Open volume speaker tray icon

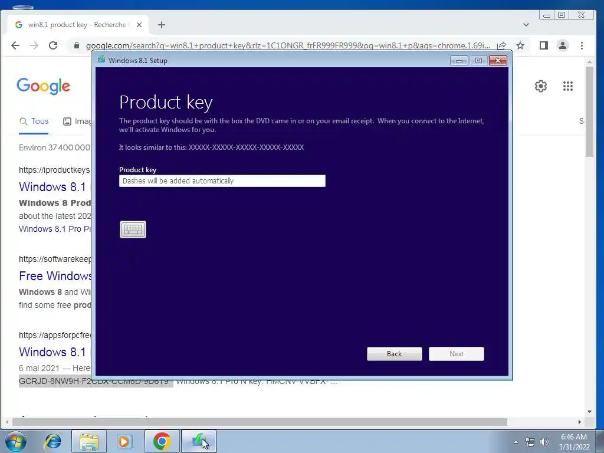pyautogui.click(x=544, y=442)
